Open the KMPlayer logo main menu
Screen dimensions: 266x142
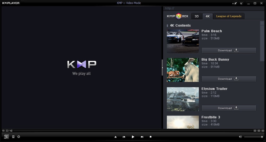coord(11,3)
